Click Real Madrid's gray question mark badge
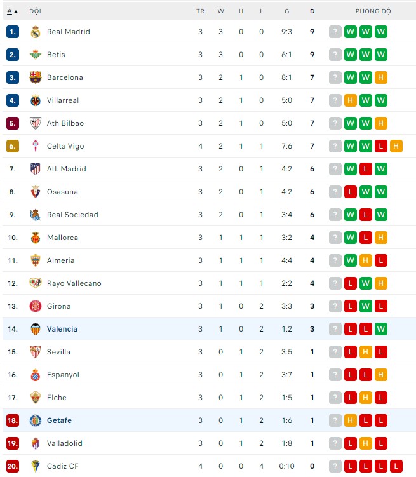This screenshot has height=477, width=416. tap(335, 32)
